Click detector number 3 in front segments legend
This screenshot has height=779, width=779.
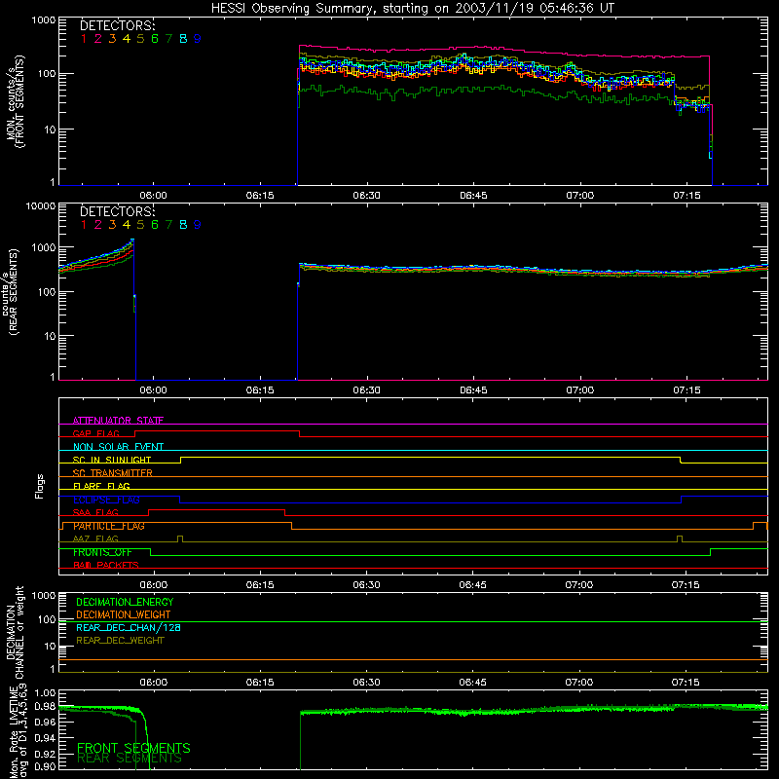point(112,39)
